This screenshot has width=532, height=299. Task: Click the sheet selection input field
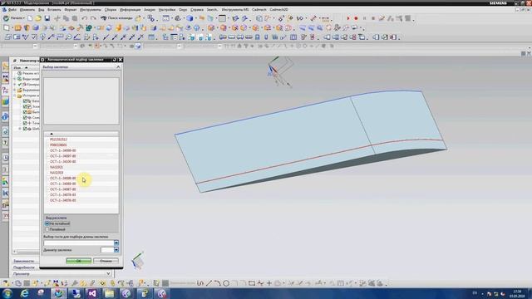coord(79,243)
